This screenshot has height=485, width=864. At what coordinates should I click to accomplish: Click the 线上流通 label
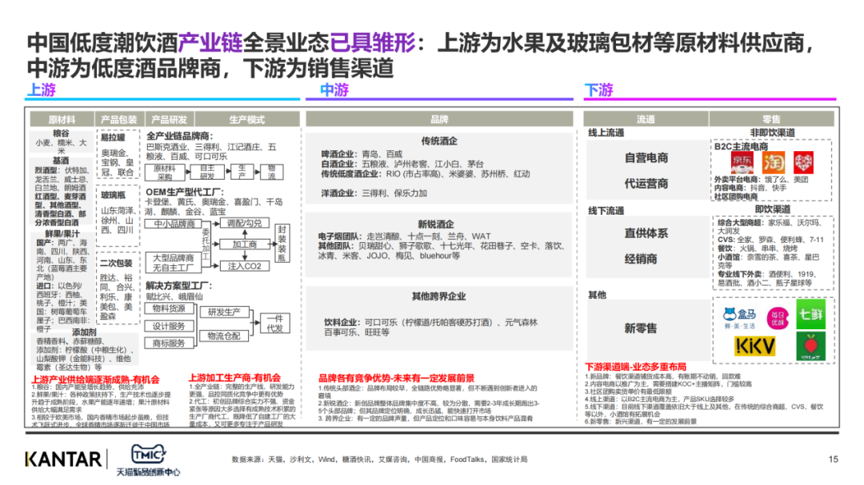click(x=606, y=133)
